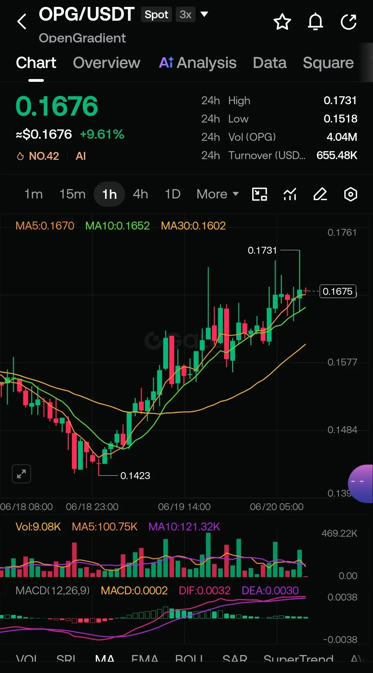
Task: Tap the +9.61% change percentage
Action: pos(102,134)
